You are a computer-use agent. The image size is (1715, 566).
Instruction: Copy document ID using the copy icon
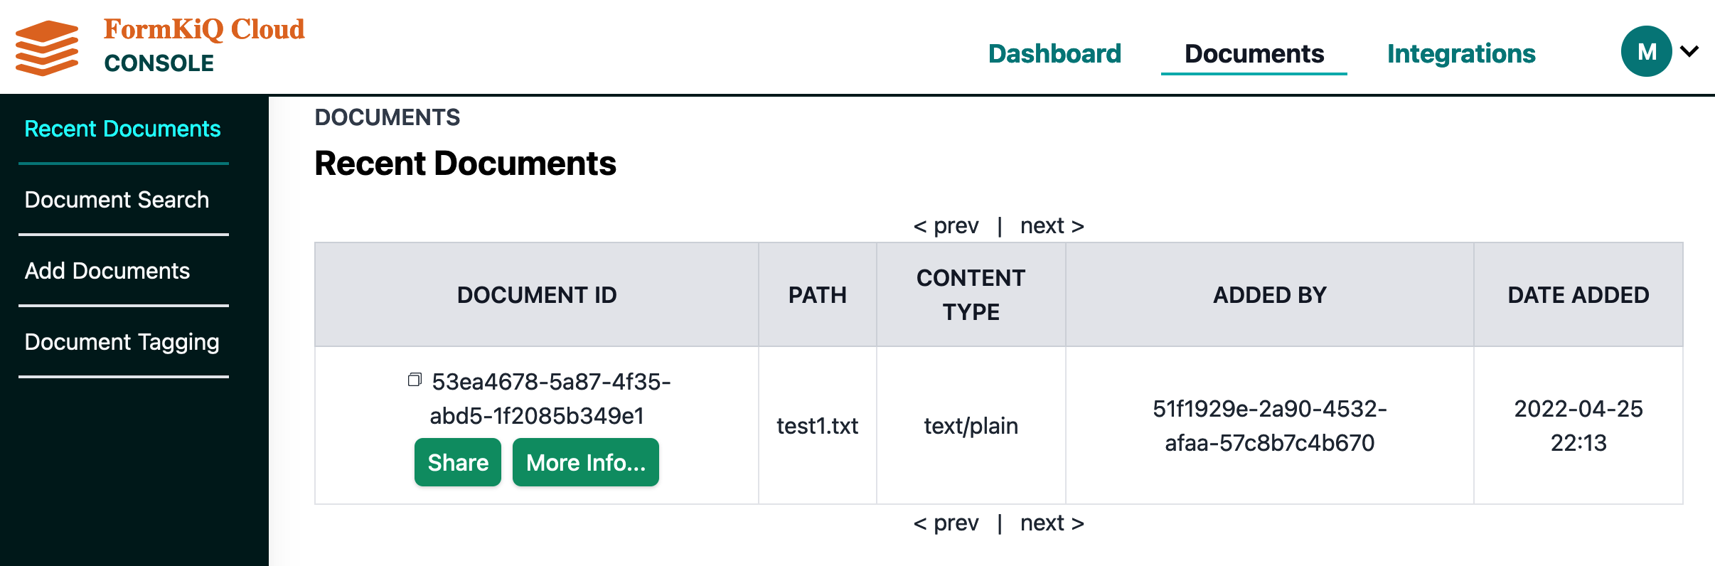(x=415, y=380)
